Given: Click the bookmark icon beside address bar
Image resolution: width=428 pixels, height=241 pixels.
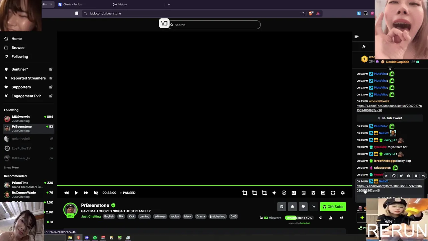Looking at the screenshot, I should [x=77, y=13].
